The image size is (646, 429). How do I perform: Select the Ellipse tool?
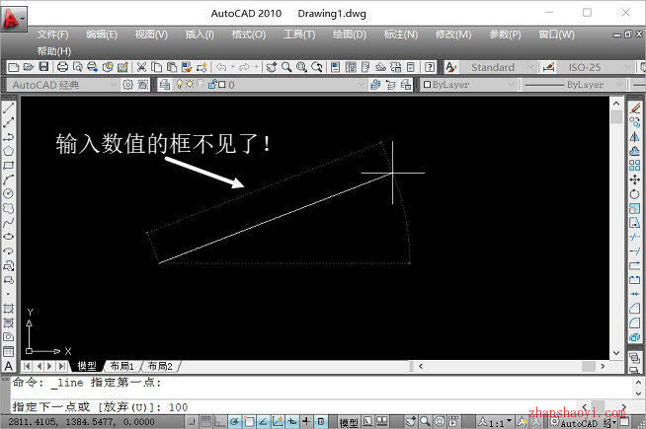8,237
